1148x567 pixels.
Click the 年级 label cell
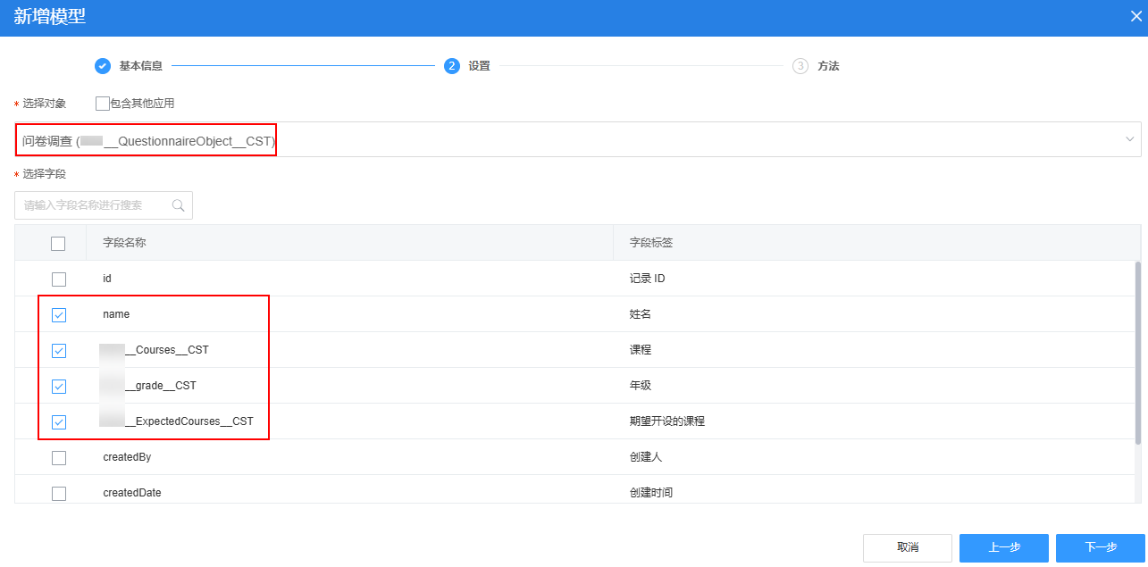(x=641, y=386)
